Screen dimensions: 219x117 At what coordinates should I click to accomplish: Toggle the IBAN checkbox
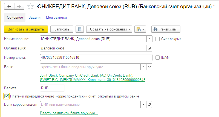[157, 58]
